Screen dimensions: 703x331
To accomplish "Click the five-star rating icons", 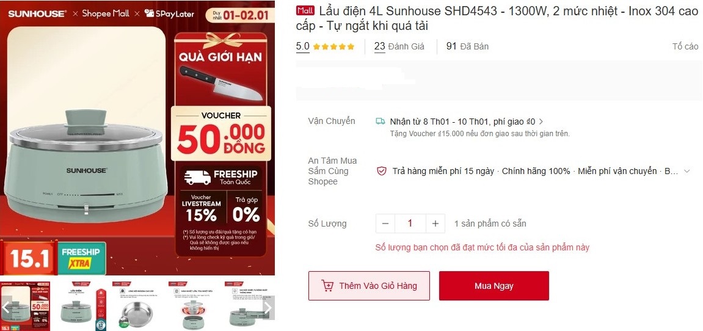I will (x=333, y=46).
